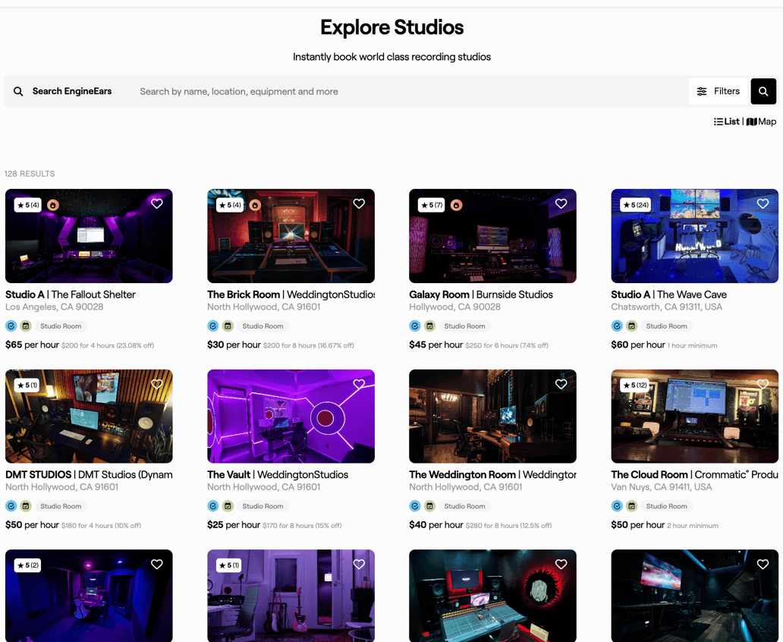Viewport: 783px width, 642px height.
Task: Toggle the heart on The Cloud Room listing
Action: coord(763,384)
